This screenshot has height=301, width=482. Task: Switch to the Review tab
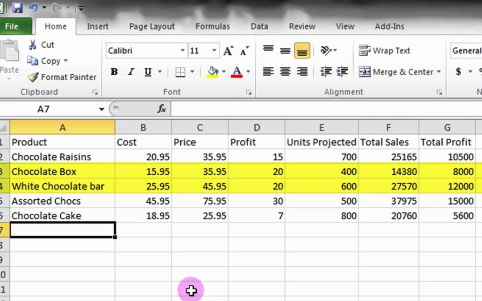click(302, 26)
